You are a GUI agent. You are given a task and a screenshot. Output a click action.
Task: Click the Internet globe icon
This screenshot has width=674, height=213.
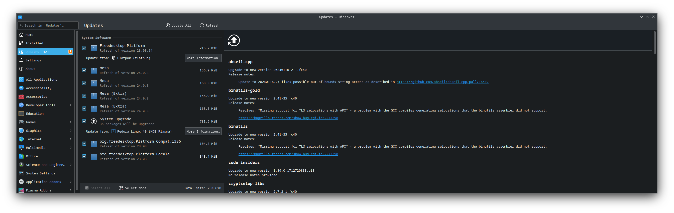(x=22, y=139)
